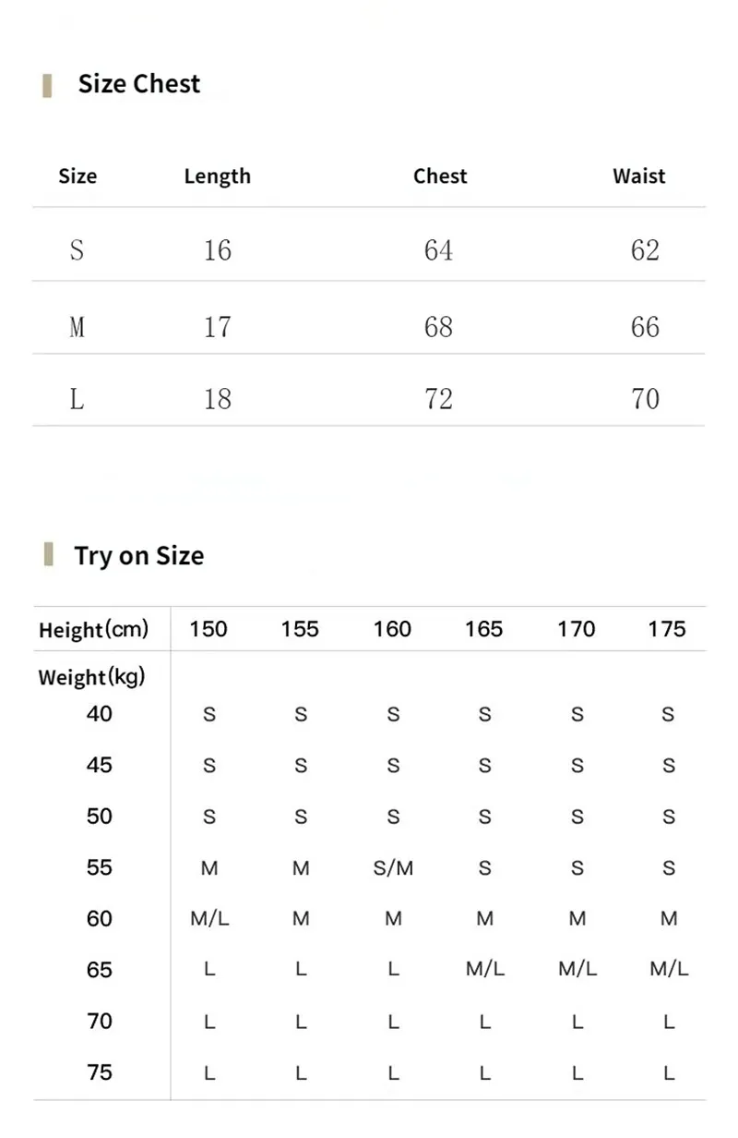Click the S/M cell in the 55 kg row

point(393,868)
